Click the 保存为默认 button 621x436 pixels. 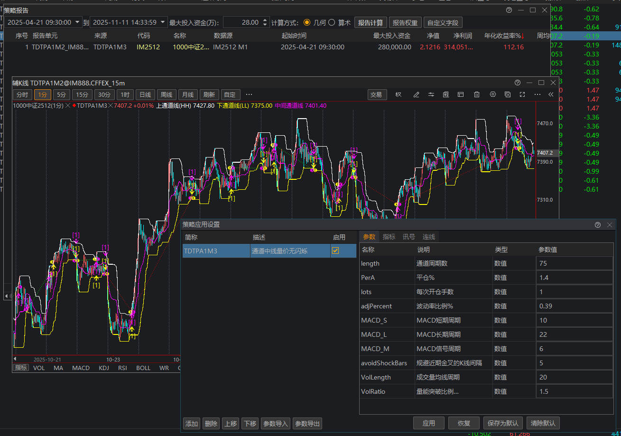(503, 423)
